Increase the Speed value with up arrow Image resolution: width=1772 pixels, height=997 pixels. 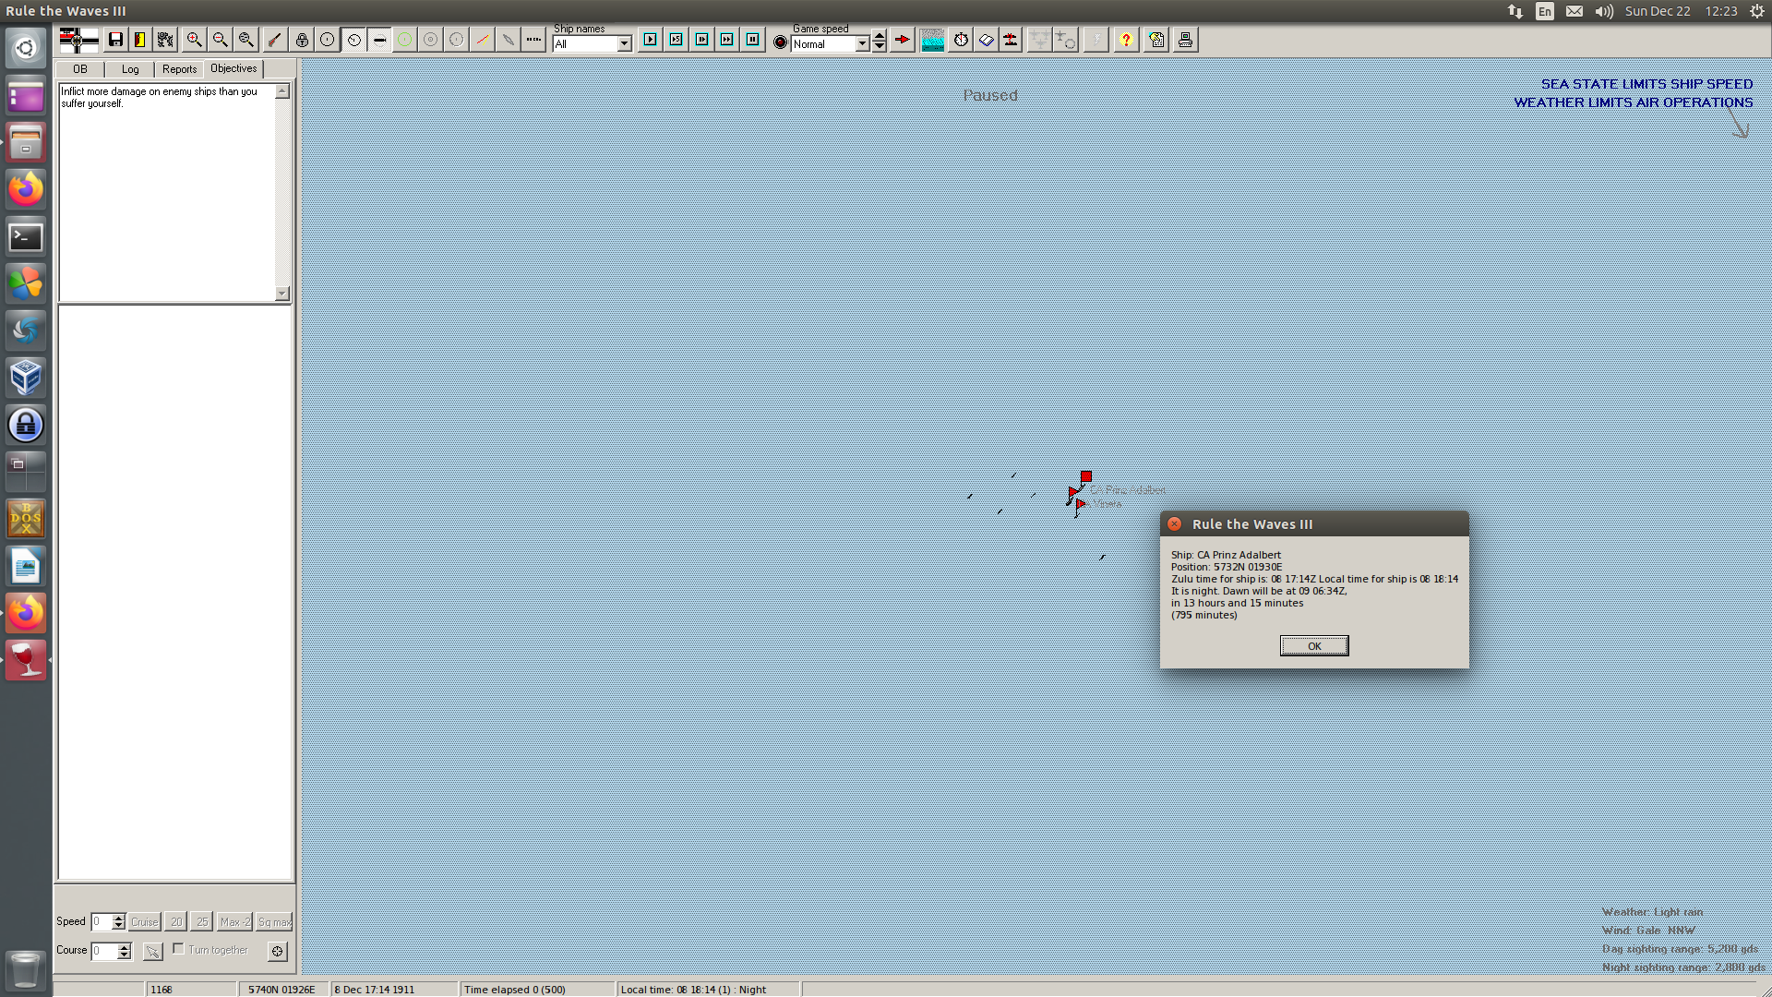119,918
